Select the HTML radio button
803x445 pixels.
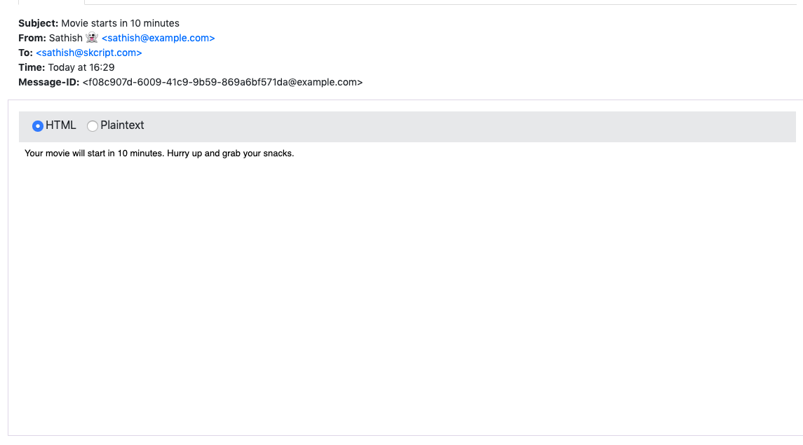[38, 126]
